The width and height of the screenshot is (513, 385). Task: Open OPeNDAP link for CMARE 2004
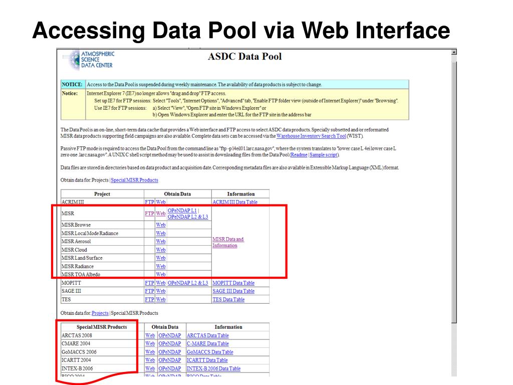tap(170, 344)
